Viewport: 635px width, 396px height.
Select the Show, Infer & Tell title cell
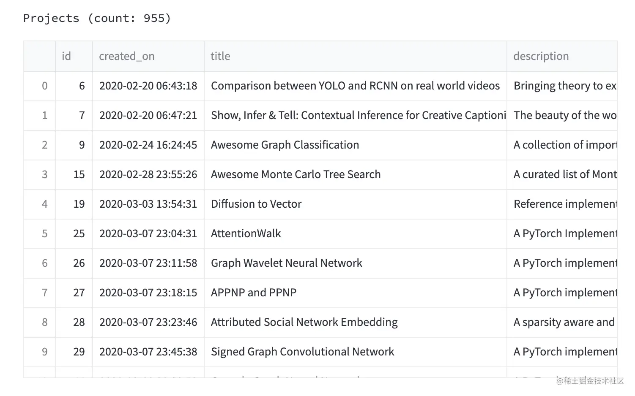(355, 115)
